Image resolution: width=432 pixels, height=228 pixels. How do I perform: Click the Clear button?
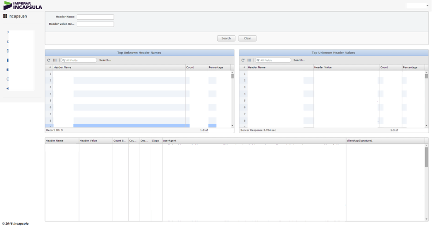(x=247, y=38)
